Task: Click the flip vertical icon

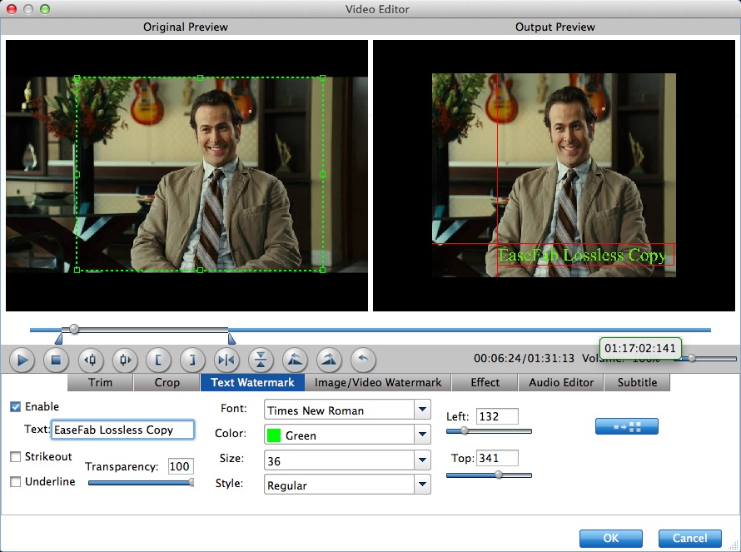Action: [x=261, y=361]
